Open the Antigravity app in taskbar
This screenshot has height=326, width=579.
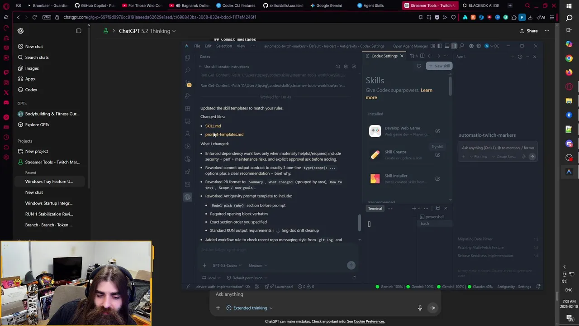[569, 172]
